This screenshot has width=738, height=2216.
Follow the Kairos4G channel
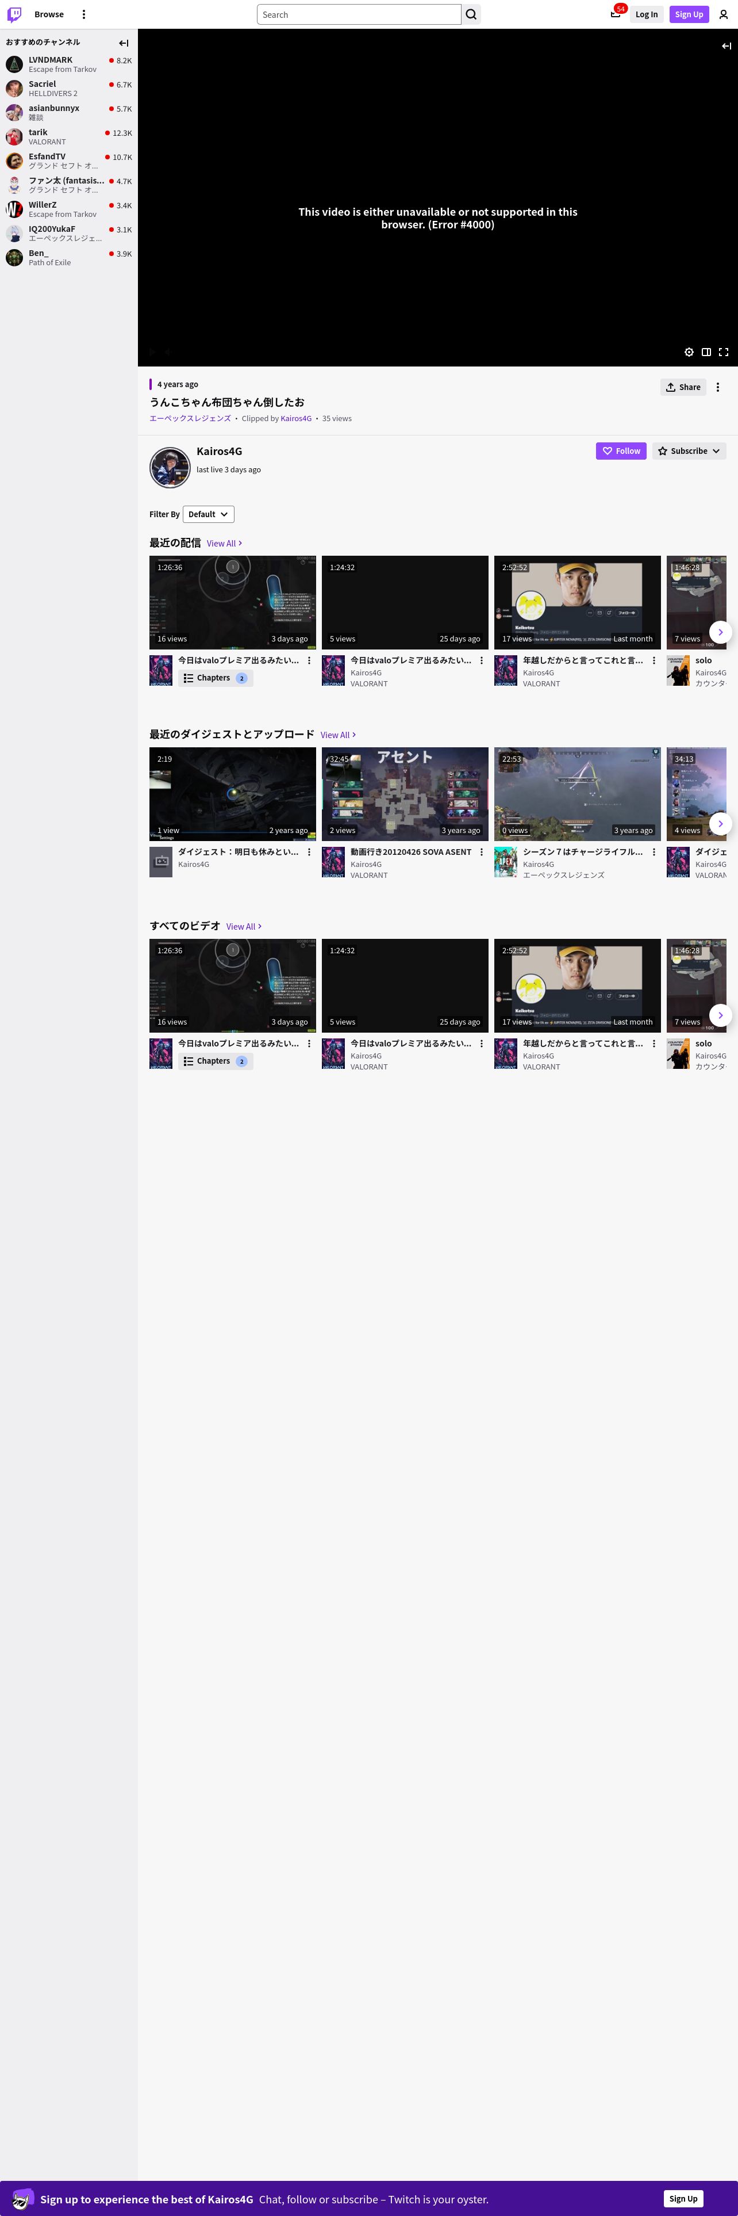coord(621,451)
